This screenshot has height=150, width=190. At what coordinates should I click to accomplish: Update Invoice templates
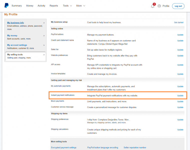click(x=180, y=74)
